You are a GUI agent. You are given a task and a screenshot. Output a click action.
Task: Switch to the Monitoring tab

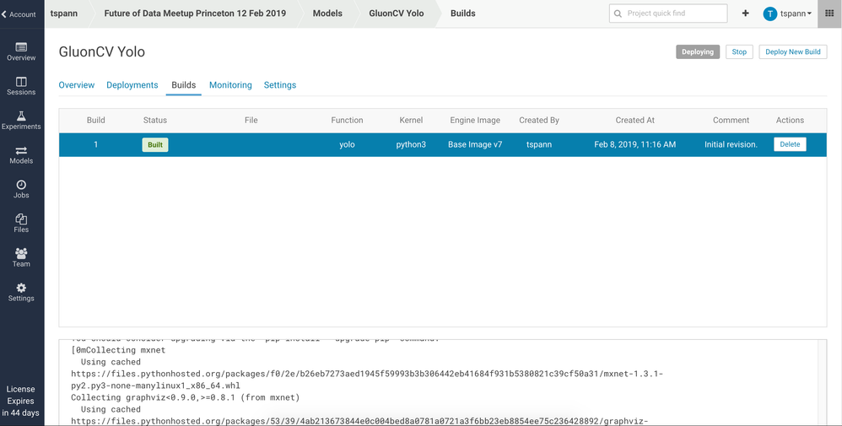230,85
